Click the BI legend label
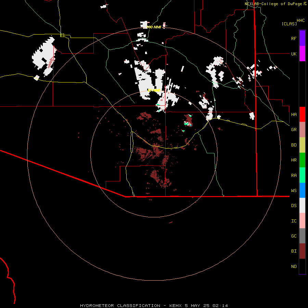The width and height of the screenshot is (308, 308). click(294, 251)
